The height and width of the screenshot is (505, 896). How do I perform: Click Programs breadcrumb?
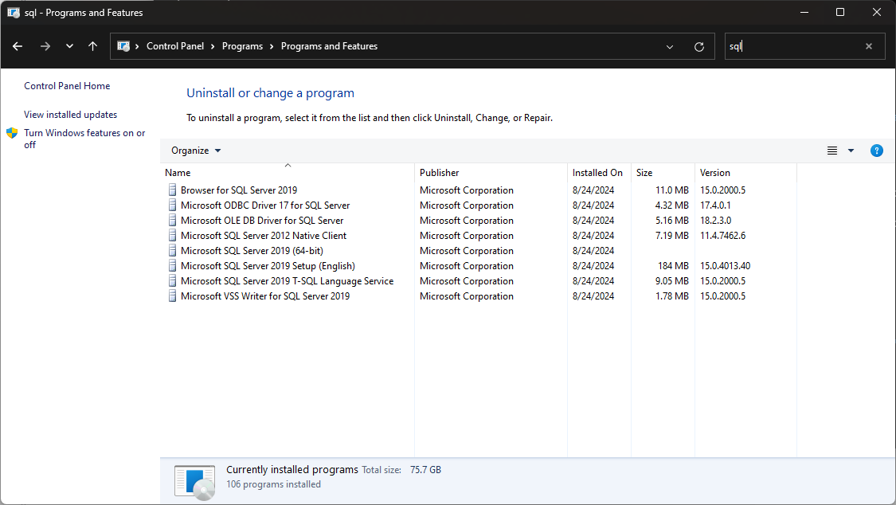242,46
